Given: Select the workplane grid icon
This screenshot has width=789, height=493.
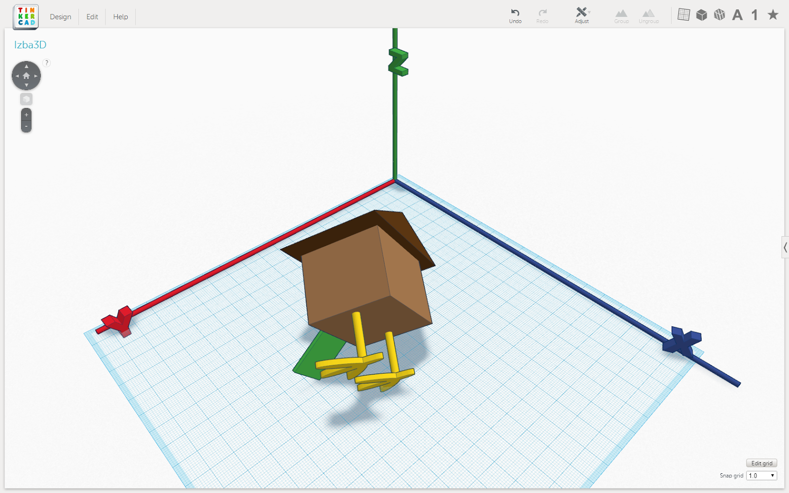Looking at the screenshot, I should coord(683,15).
